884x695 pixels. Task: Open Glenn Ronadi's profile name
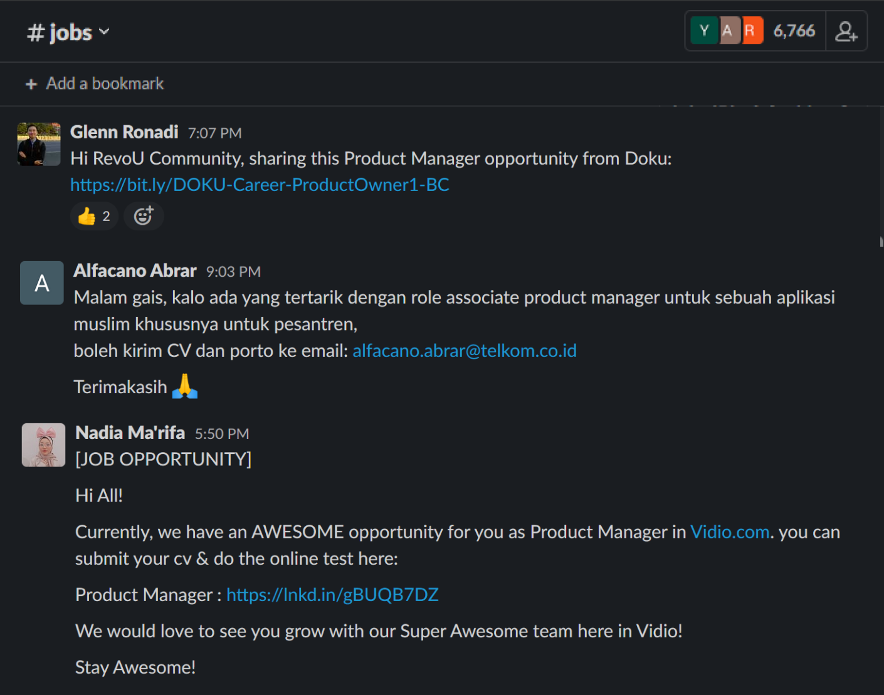[124, 132]
